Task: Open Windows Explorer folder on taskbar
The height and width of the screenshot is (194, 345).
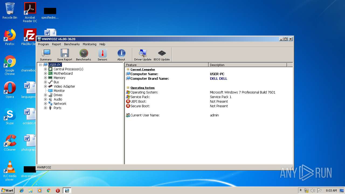Action: [30, 190]
